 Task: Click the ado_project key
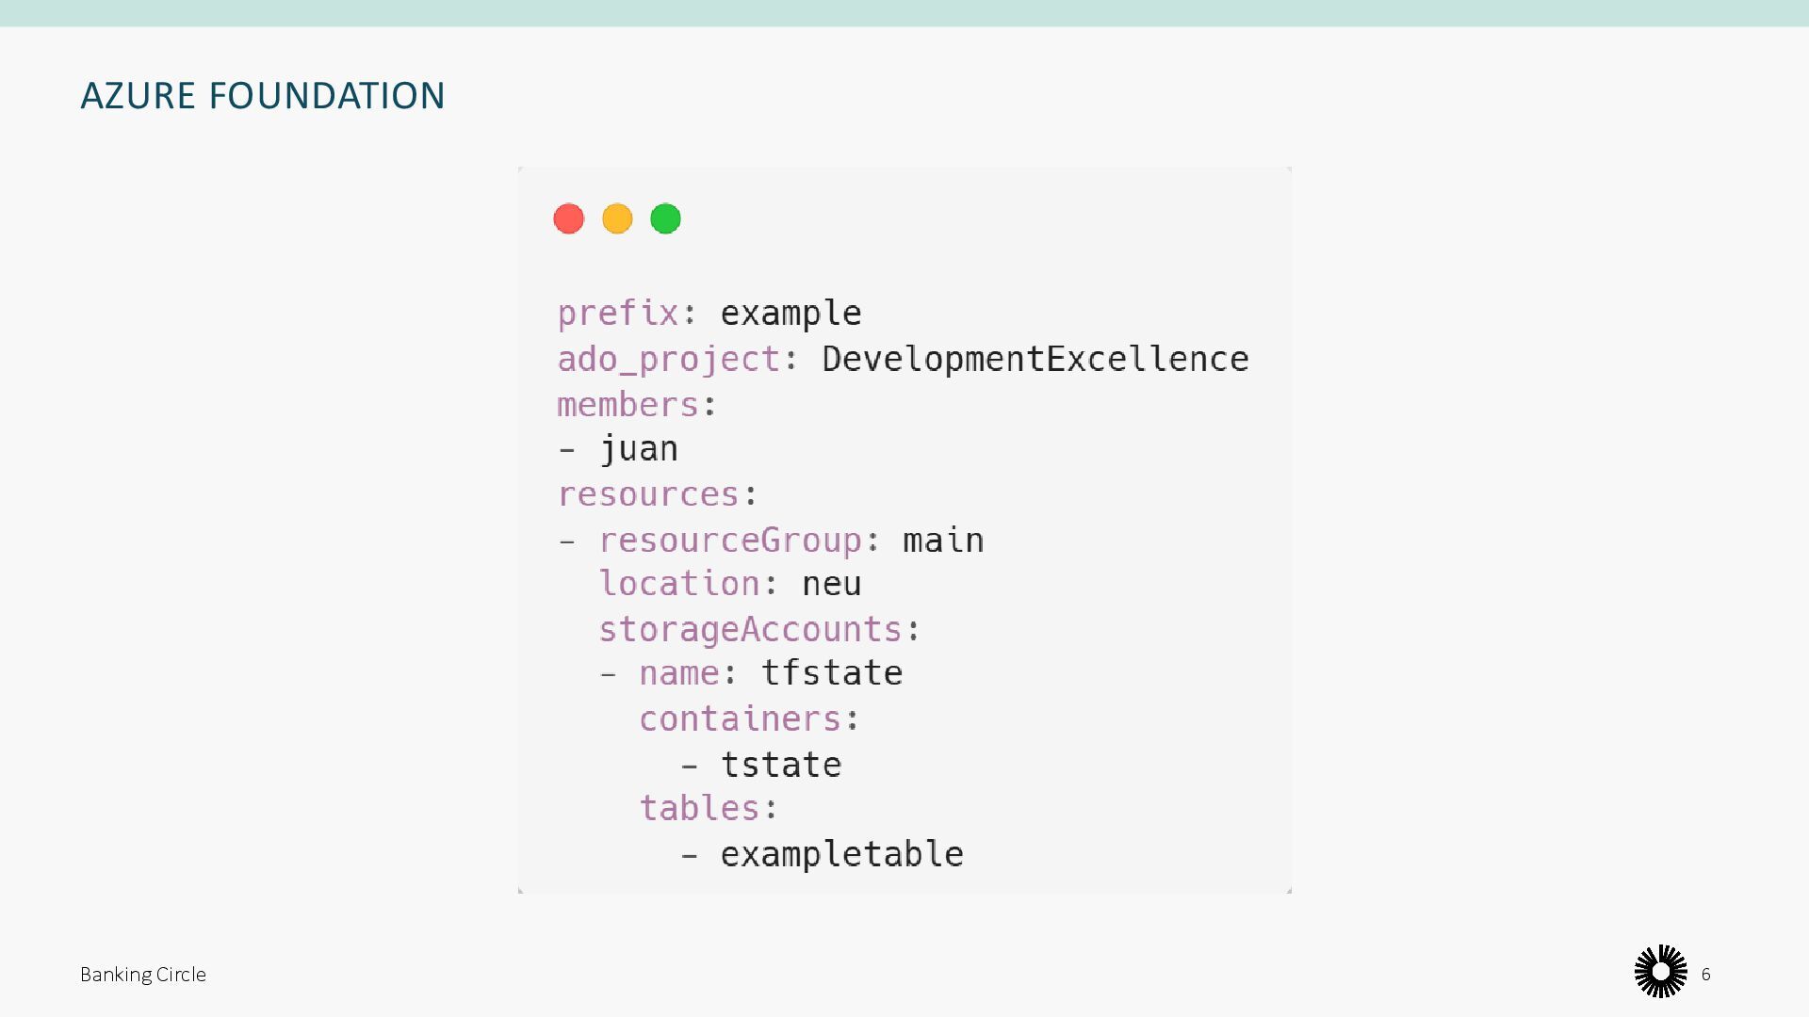click(668, 359)
